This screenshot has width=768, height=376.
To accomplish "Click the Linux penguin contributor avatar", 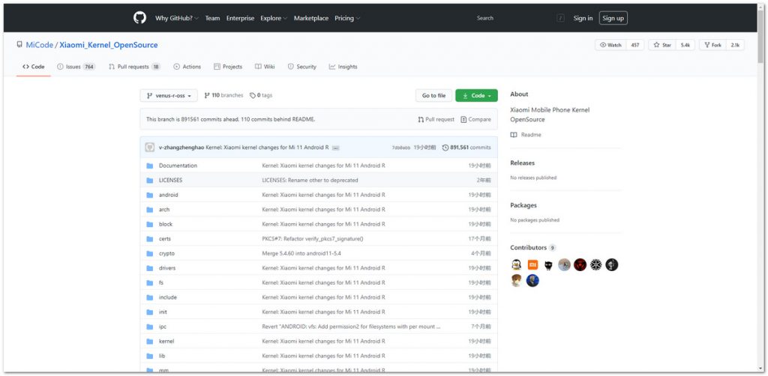I will coord(517,265).
